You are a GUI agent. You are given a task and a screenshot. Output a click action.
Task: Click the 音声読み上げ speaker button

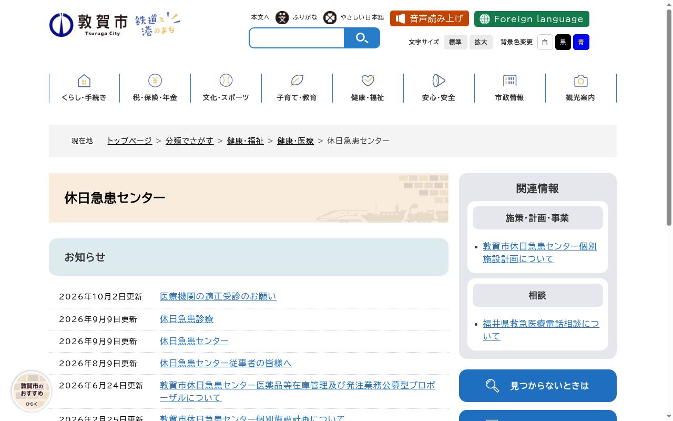coord(430,19)
